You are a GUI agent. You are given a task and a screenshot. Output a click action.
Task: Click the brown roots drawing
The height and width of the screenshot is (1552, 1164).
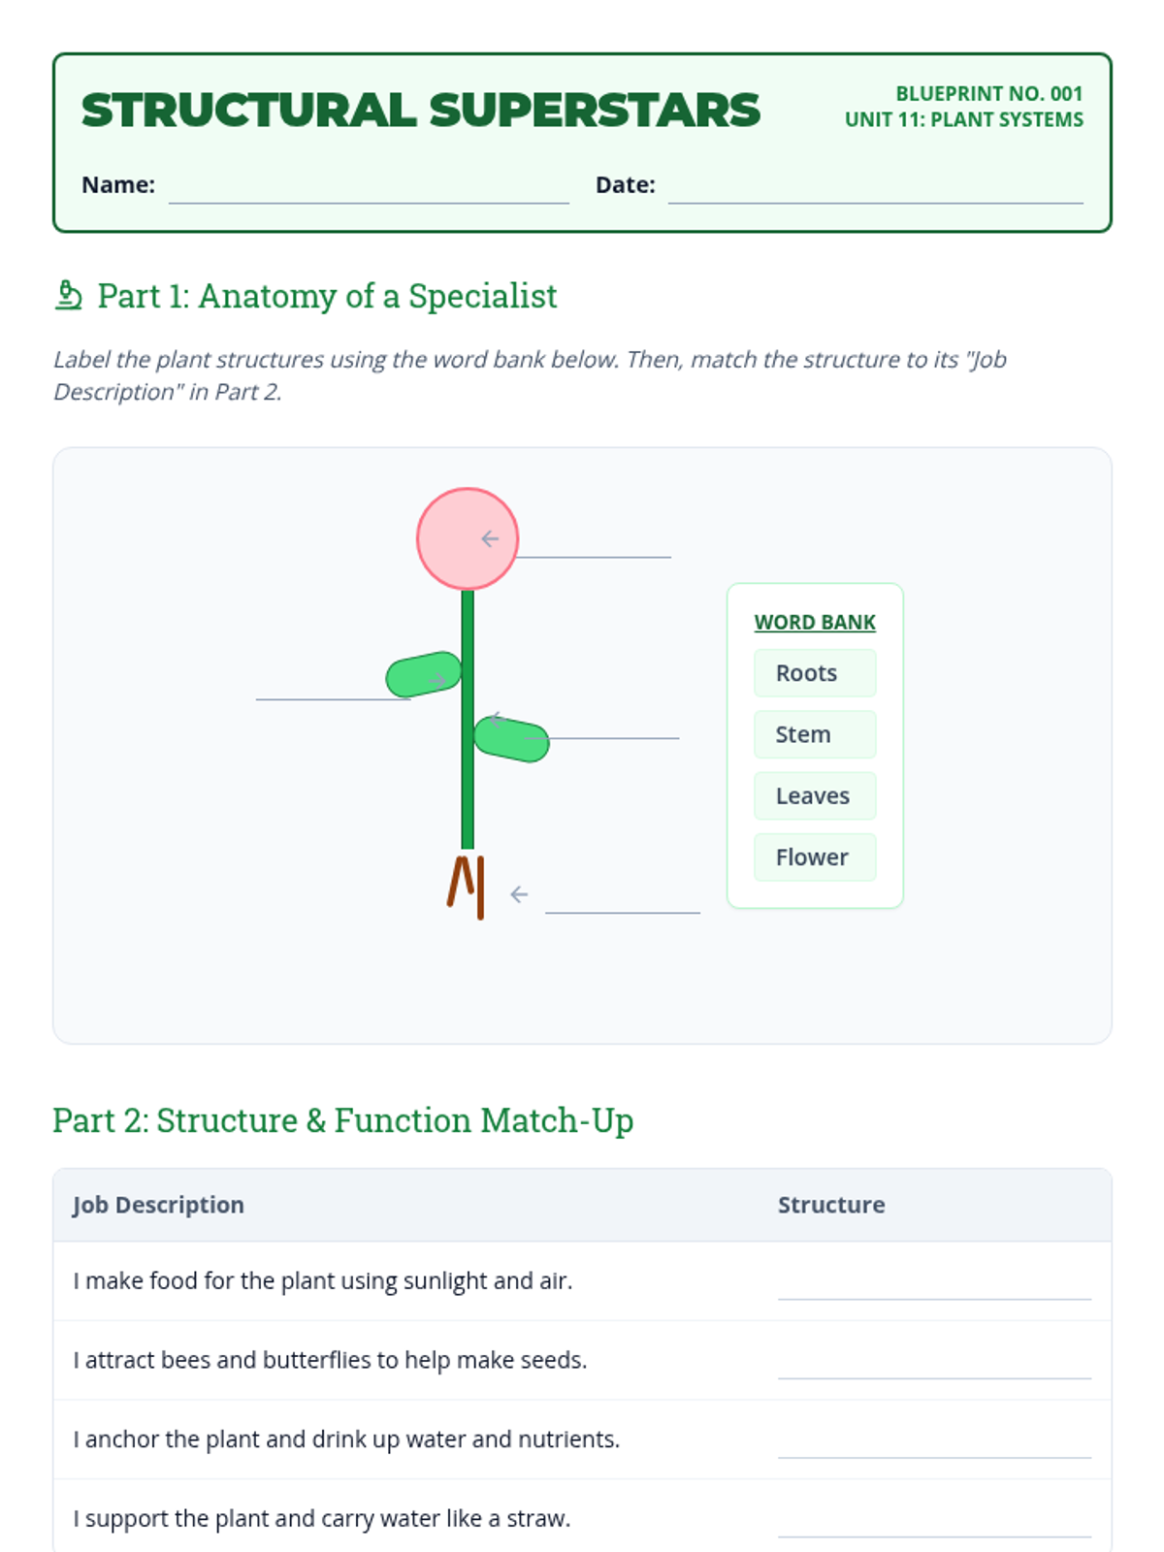pos(467,885)
